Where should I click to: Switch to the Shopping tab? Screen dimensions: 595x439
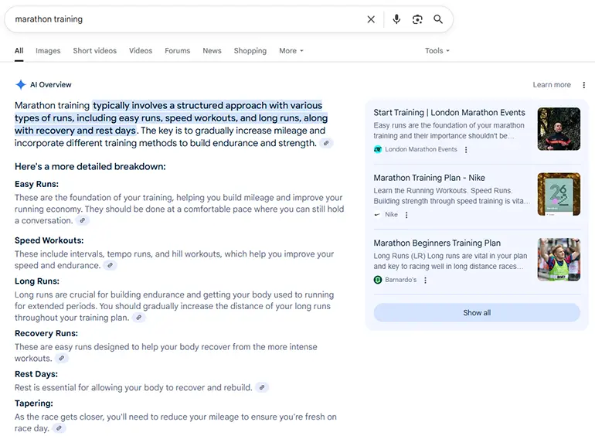250,50
